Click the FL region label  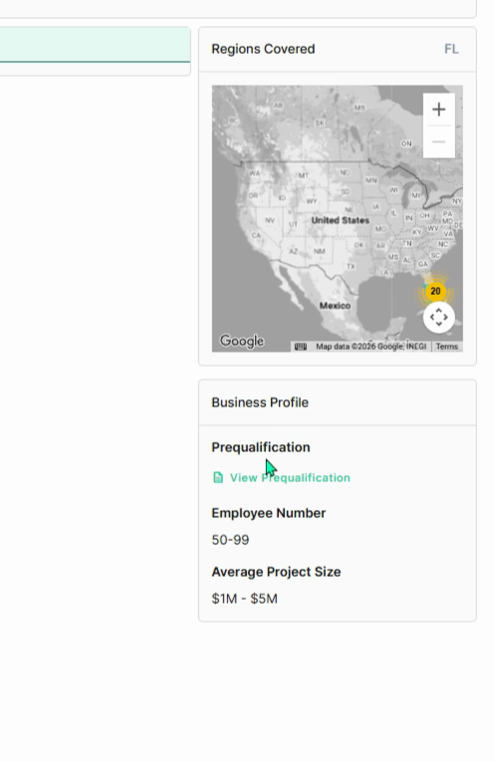pyautogui.click(x=451, y=49)
